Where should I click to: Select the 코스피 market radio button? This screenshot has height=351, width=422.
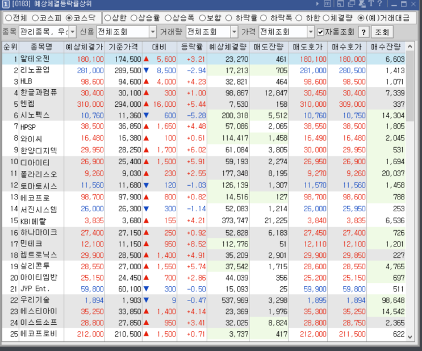tap(47, 18)
